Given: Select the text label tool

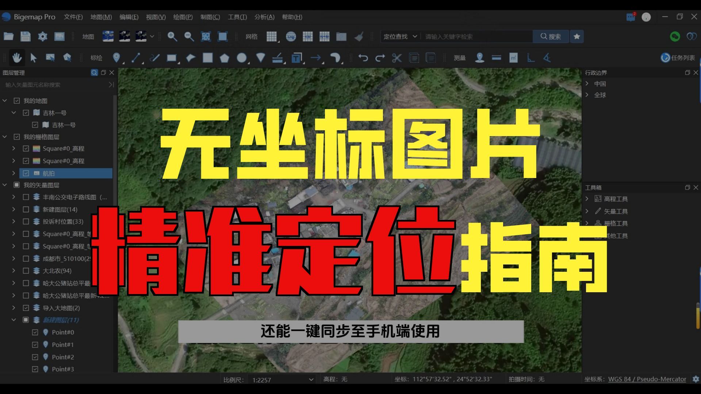Looking at the screenshot, I should coord(296,58).
